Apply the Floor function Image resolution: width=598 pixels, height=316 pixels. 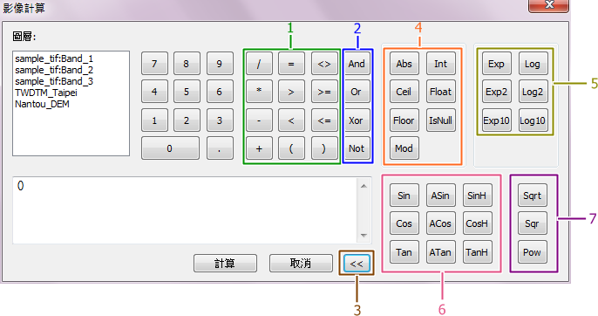(404, 120)
